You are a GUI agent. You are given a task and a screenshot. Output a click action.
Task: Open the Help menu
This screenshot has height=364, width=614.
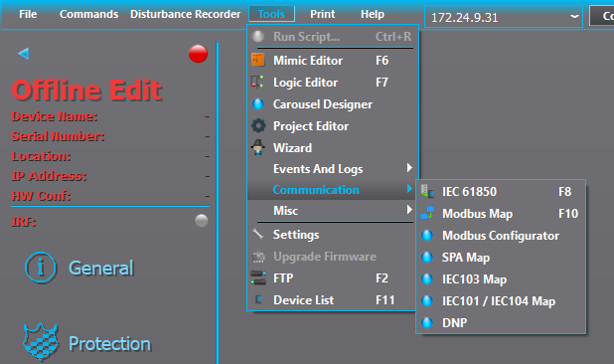[373, 14]
